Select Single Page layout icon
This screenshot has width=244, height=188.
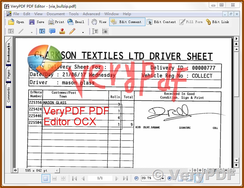pos(46,178)
